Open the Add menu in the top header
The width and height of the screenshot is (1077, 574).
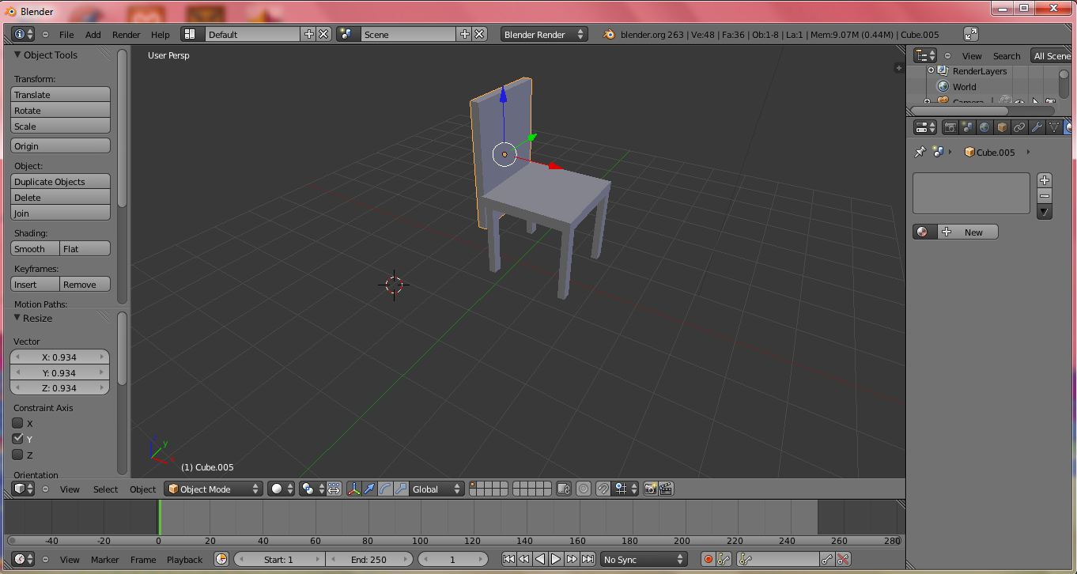[93, 34]
